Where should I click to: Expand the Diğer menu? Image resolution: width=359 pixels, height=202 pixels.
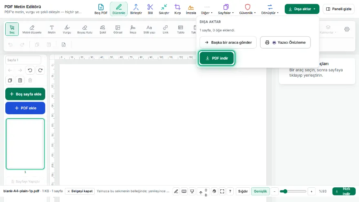coord(207,9)
